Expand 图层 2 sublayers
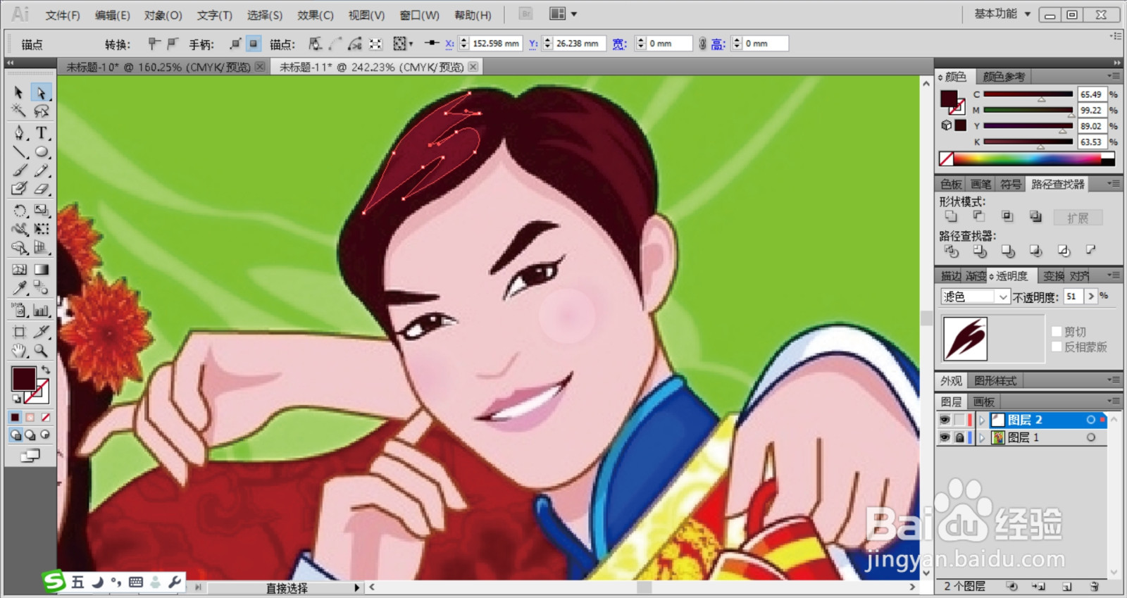Screen dimensions: 1127x598 (982, 420)
